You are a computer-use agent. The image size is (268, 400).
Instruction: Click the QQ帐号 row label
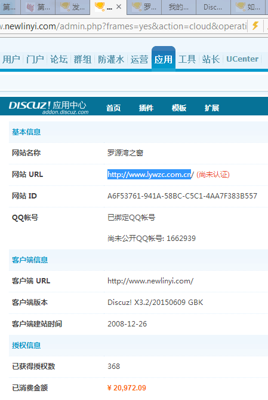click(x=25, y=218)
